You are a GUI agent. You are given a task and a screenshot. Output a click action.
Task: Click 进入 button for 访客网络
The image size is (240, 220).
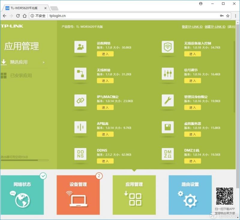point(105,54)
